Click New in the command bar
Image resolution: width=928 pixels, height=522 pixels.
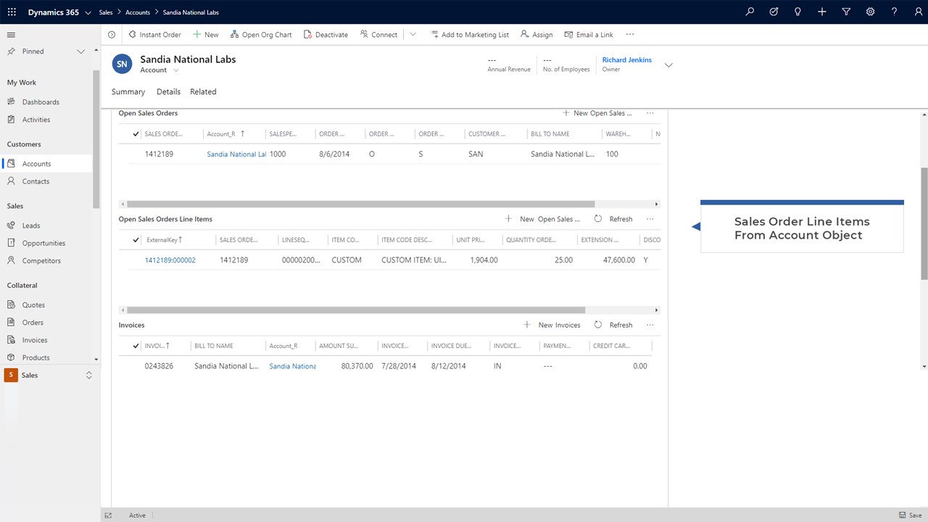(x=206, y=35)
